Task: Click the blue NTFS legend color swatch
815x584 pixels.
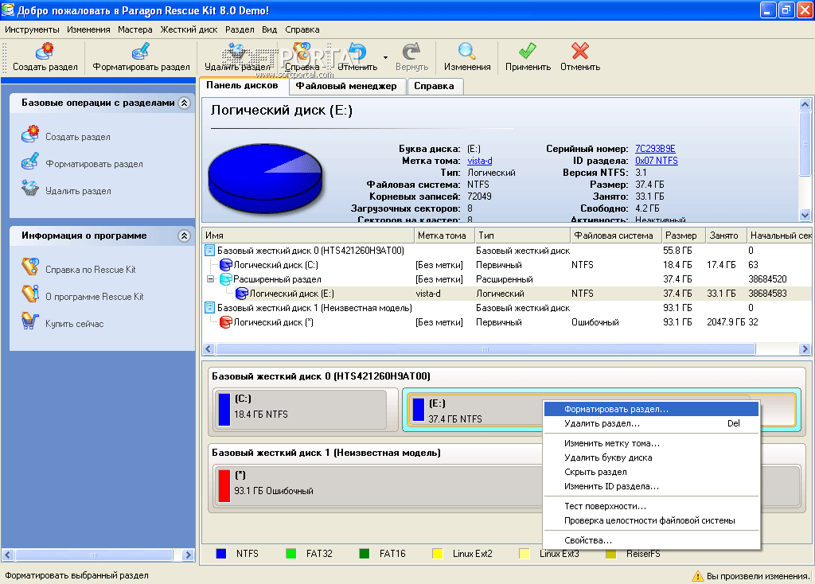Action: tap(221, 554)
